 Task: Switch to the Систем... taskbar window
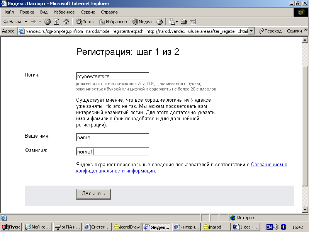(97, 227)
